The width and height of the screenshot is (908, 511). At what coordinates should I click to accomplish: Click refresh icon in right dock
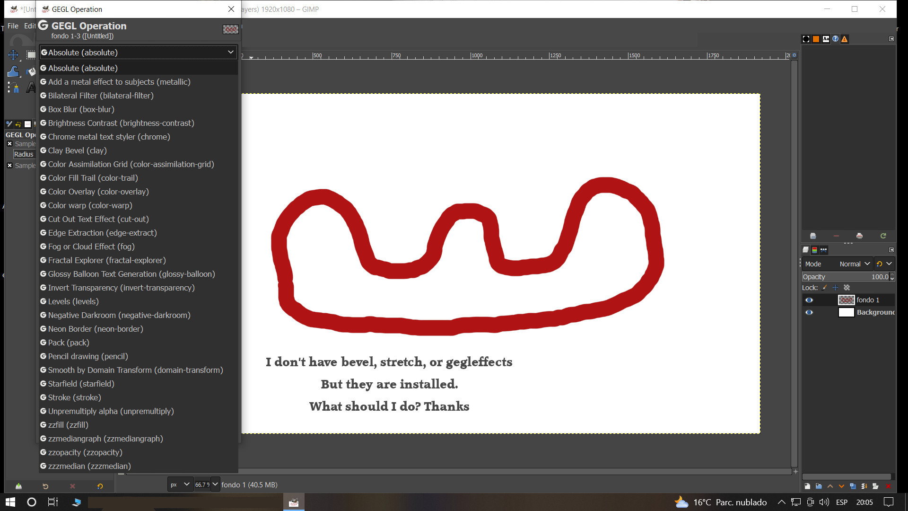[x=883, y=236]
